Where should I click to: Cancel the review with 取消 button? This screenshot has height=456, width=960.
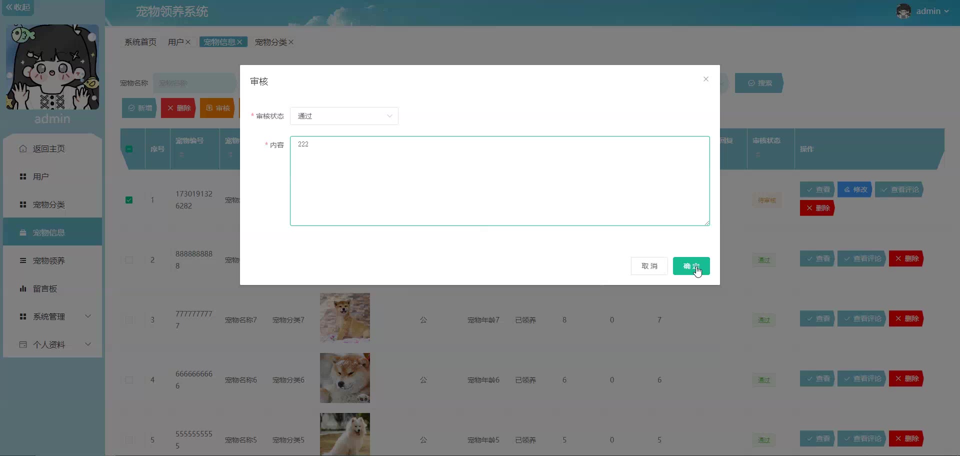coord(649,266)
